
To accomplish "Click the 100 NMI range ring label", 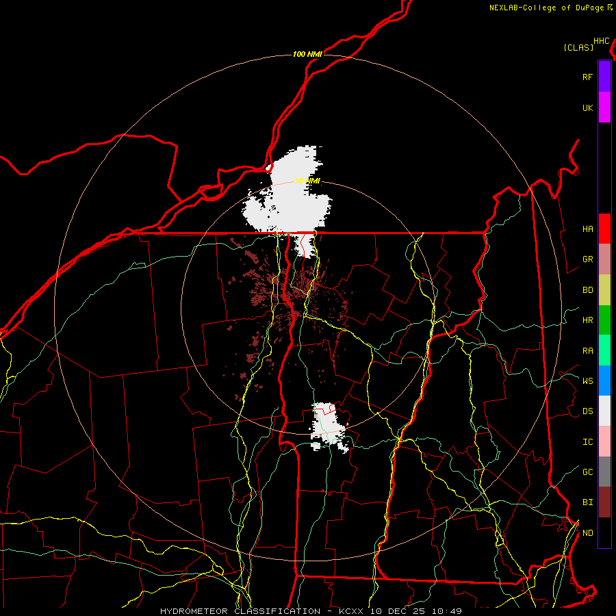I will 307,54.
